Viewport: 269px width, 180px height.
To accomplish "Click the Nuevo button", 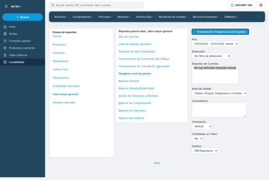I will (x=22, y=17).
